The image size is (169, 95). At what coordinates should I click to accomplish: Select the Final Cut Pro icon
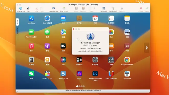tap(47, 73)
